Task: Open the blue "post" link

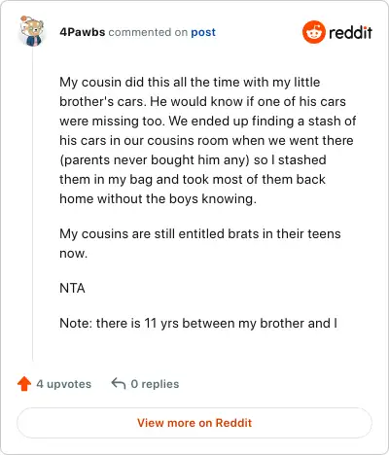Action: point(203,32)
